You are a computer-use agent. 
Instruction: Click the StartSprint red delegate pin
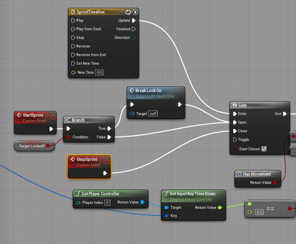[x=53, y=117]
